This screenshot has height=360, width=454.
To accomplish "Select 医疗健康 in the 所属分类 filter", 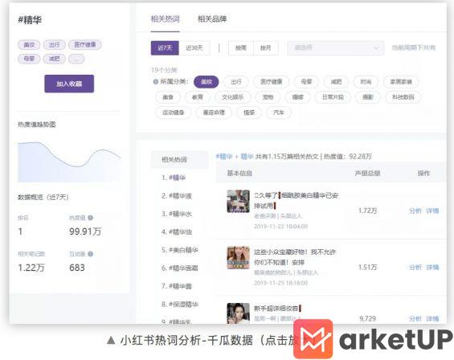I will 272,82.
